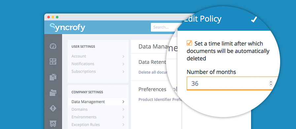This screenshot has width=296, height=129.
Task: Open the documents copy icon in sidebar
Action: click(53, 77)
